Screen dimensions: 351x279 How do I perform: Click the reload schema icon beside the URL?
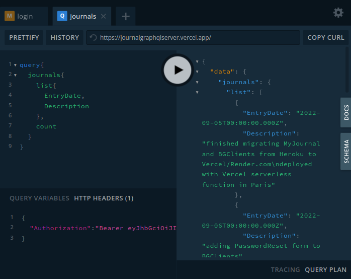(94, 37)
